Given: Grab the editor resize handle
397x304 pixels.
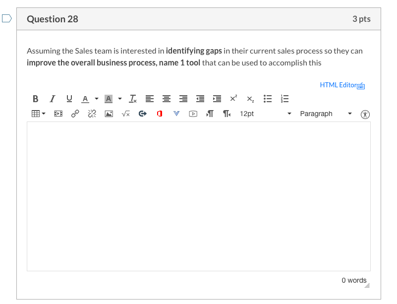Looking at the screenshot, I should coord(367,286).
